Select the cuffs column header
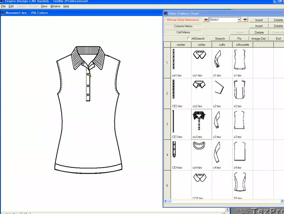Screen dimensions: 284x214 222,44
